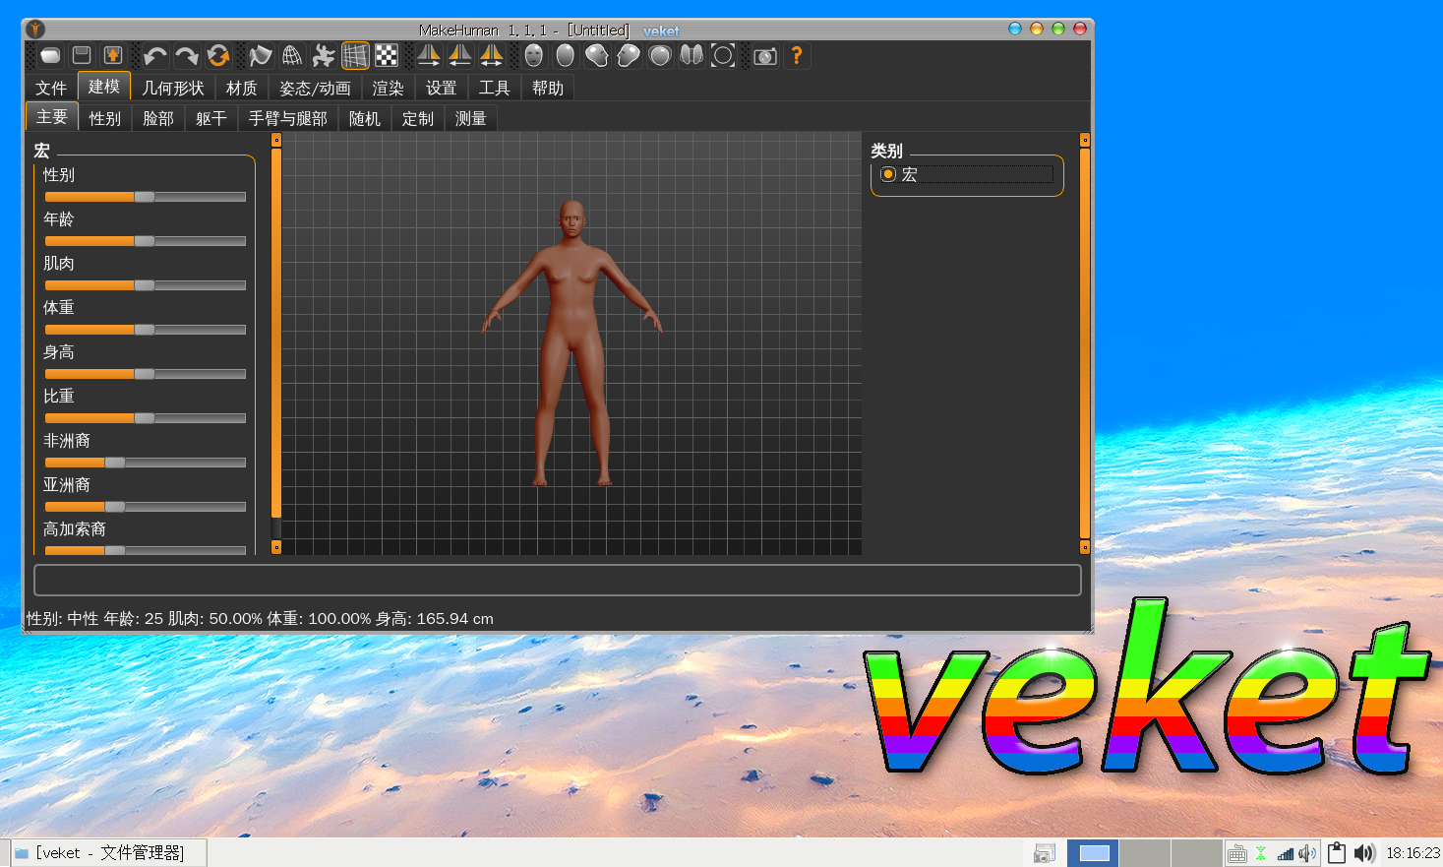Viewport: 1443px width, 867px height.
Task: Click the Load model toolbar icon
Action: point(51,56)
